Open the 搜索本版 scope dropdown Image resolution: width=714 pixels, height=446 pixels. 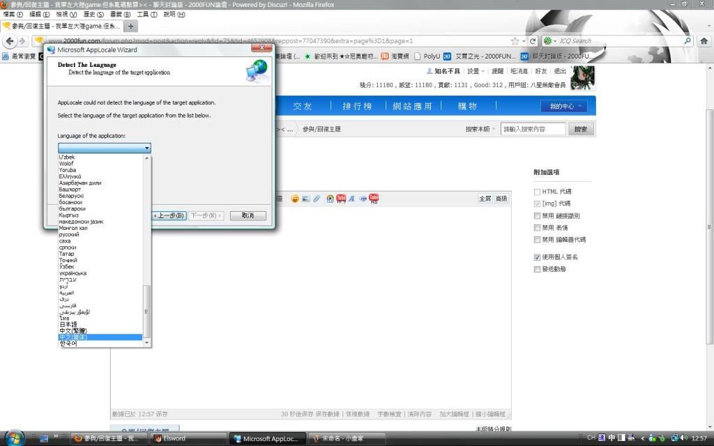(480, 129)
